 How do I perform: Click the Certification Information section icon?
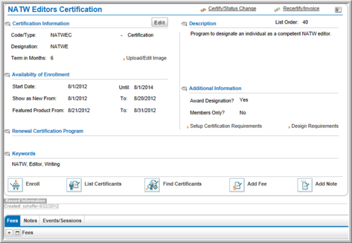[8, 23]
